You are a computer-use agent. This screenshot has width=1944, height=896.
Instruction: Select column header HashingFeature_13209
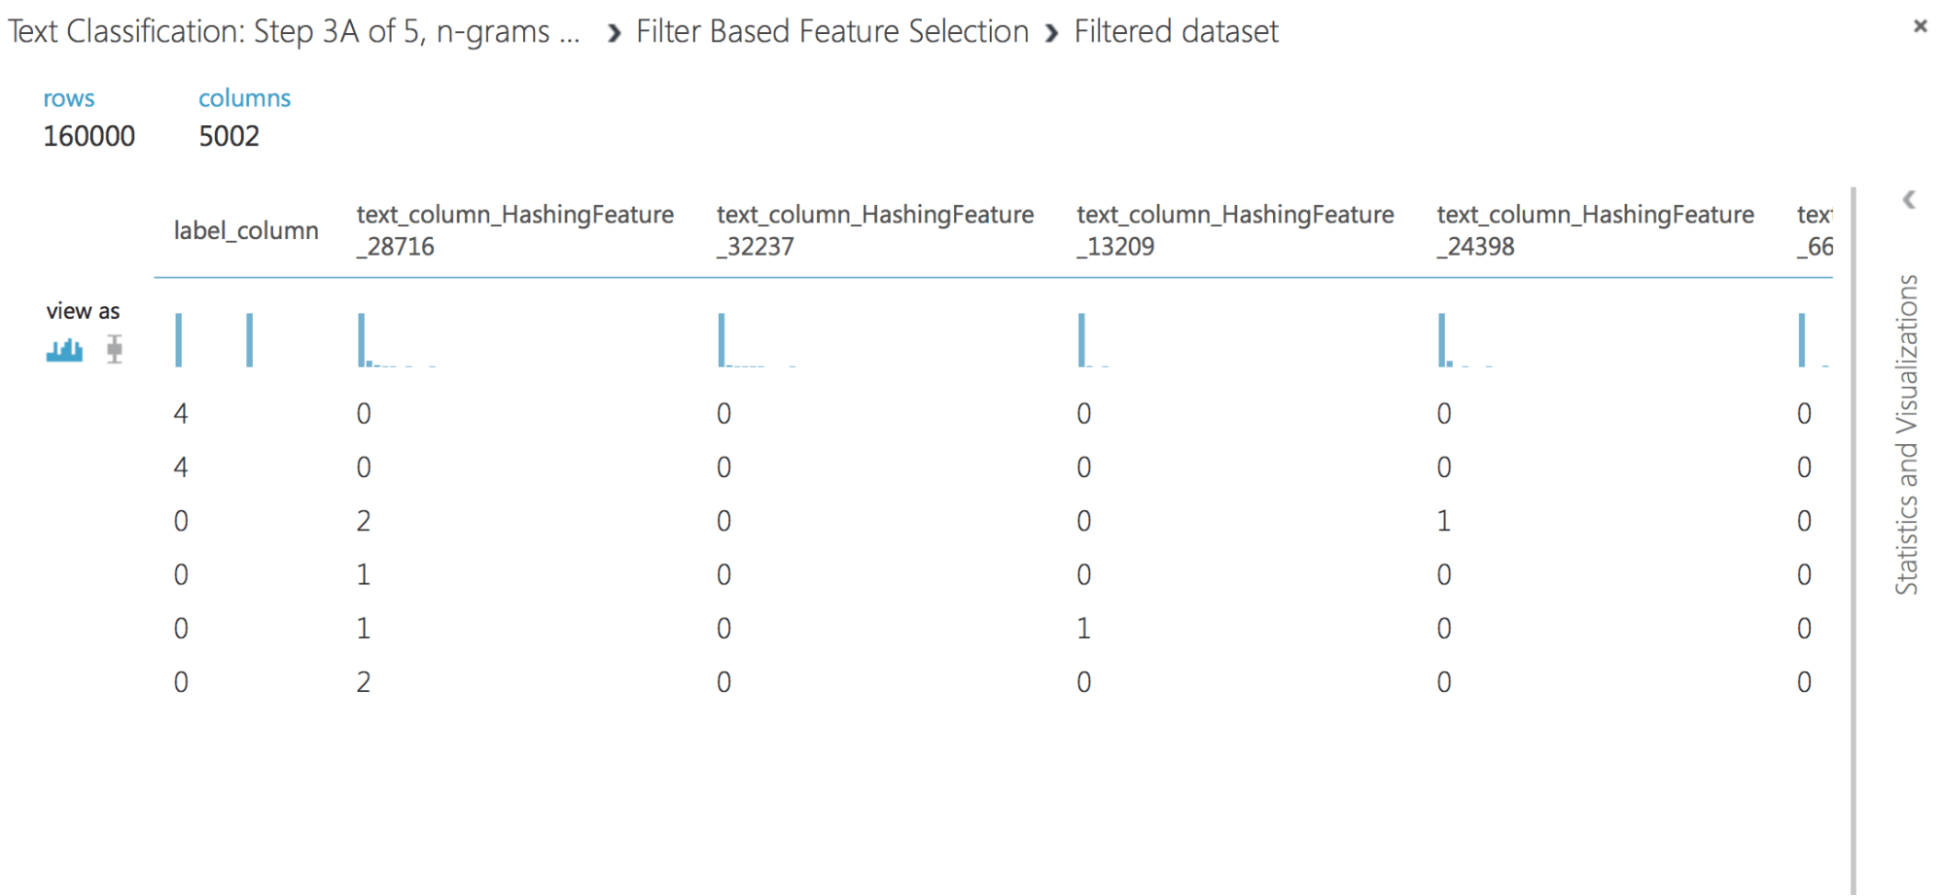(x=1235, y=230)
